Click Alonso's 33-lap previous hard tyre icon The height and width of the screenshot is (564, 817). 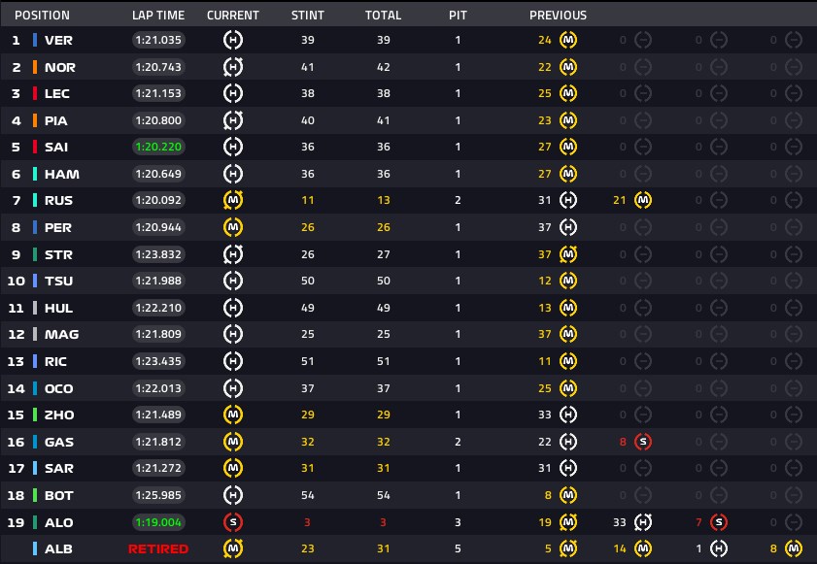click(642, 522)
